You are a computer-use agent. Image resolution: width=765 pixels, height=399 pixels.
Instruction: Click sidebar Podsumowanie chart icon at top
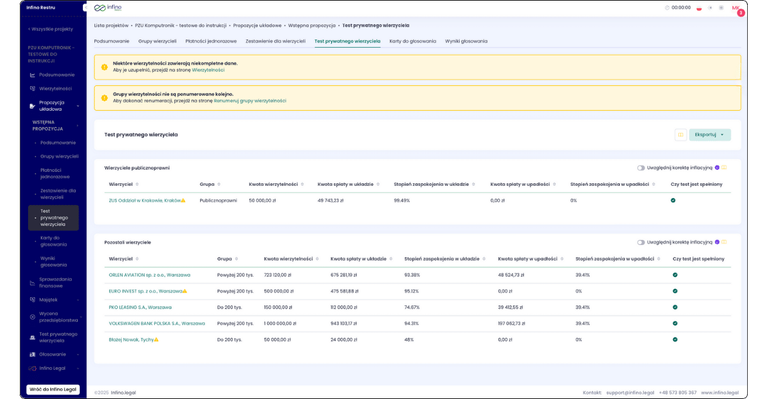coord(33,75)
